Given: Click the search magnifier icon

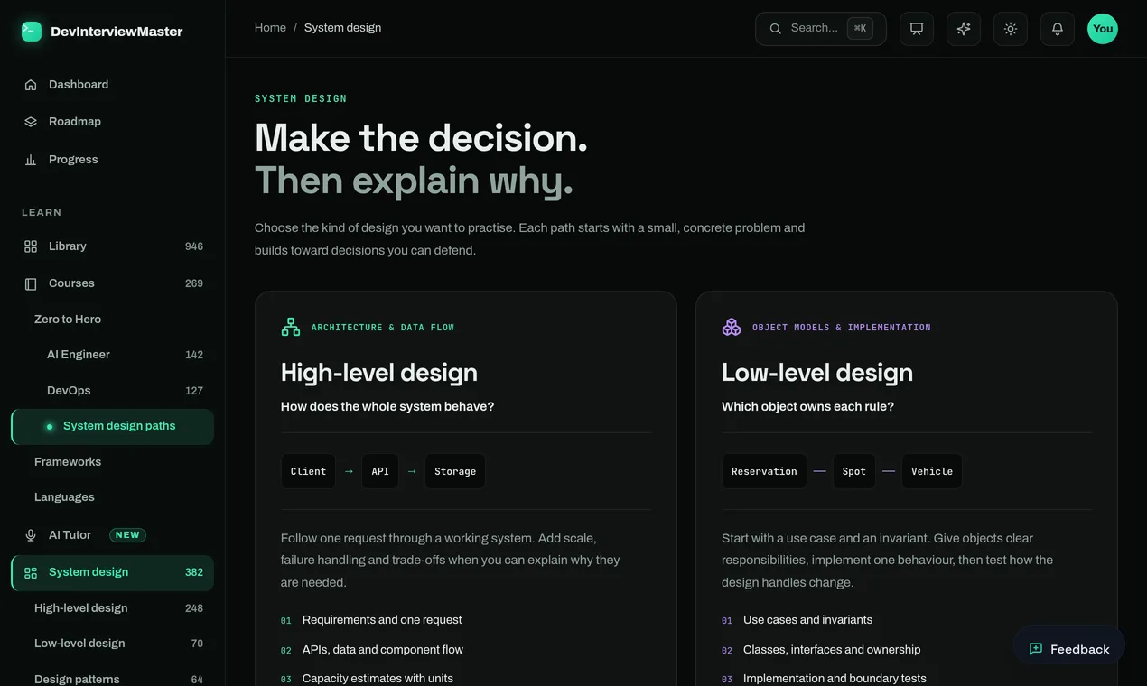Looking at the screenshot, I should (x=775, y=29).
